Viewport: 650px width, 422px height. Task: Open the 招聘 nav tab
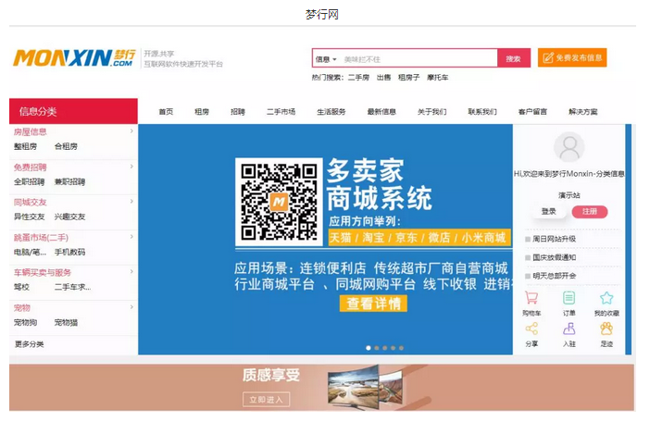pyautogui.click(x=238, y=112)
